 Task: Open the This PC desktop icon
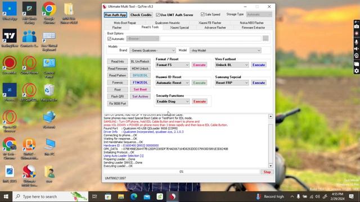click(49, 147)
